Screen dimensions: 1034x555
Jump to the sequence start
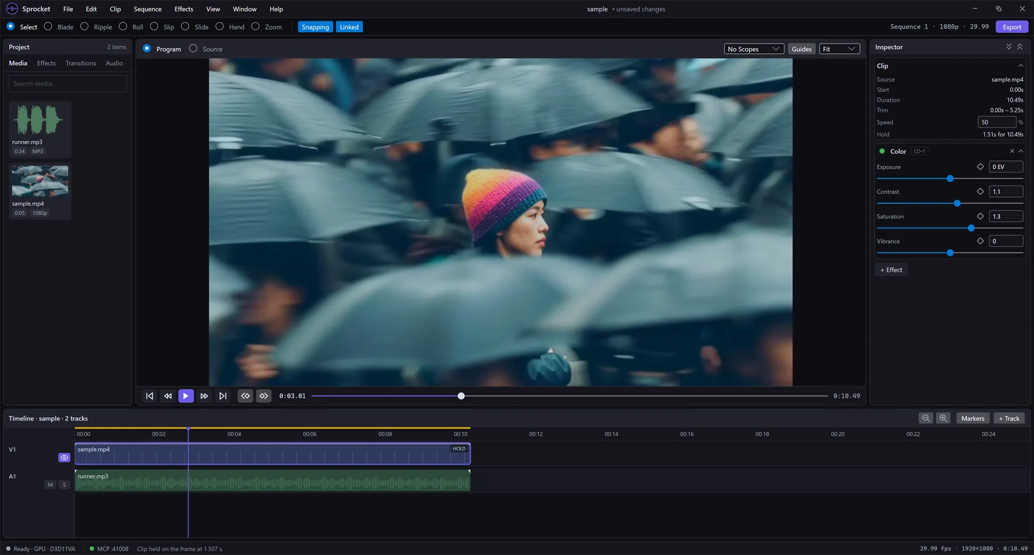(150, 396)
